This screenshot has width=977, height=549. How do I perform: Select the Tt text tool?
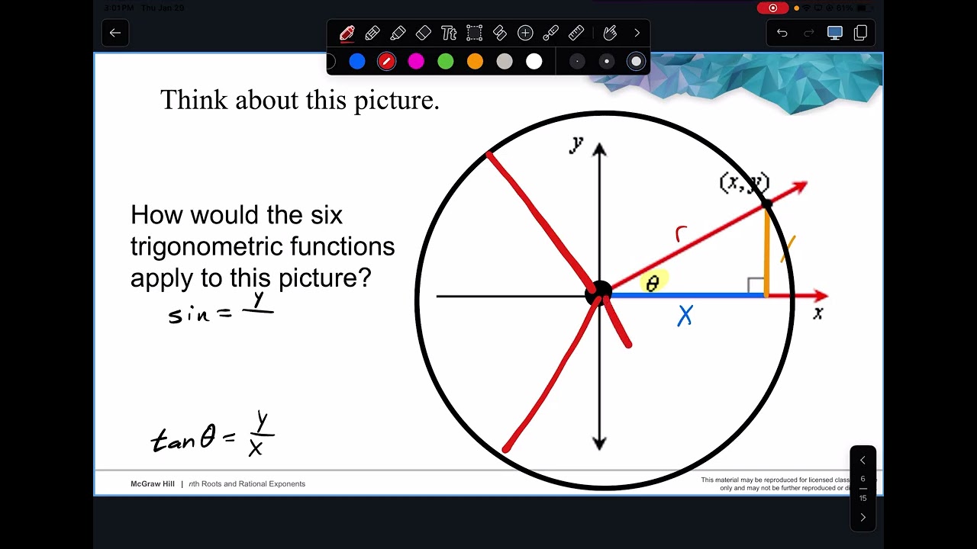449,33
